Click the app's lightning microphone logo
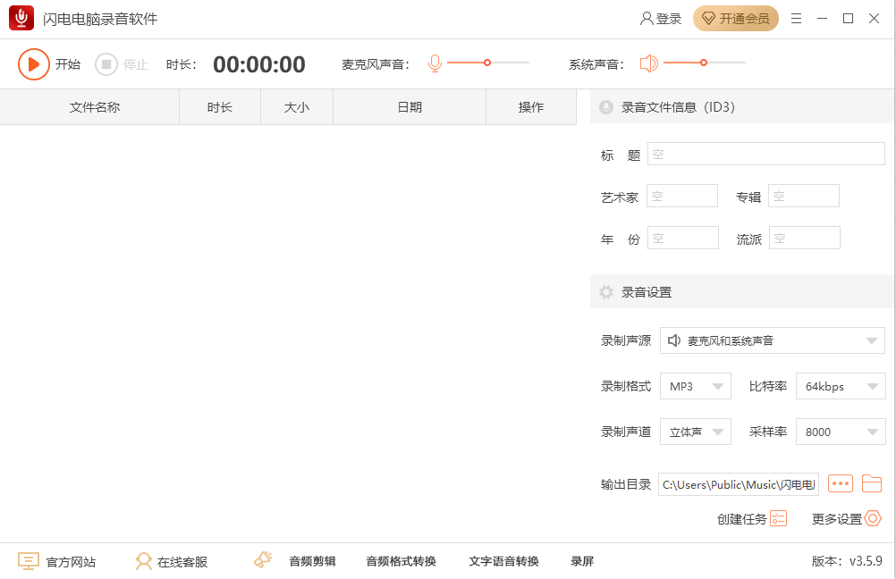The image size is (896, 579). point(20,17)
